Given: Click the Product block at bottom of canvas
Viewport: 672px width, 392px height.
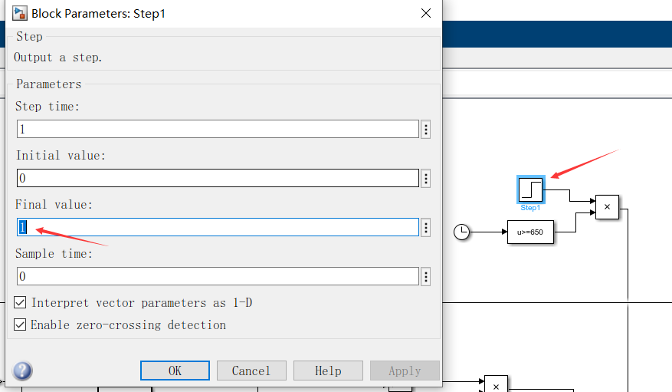Looking at the screenshot, I should [496, 384].
